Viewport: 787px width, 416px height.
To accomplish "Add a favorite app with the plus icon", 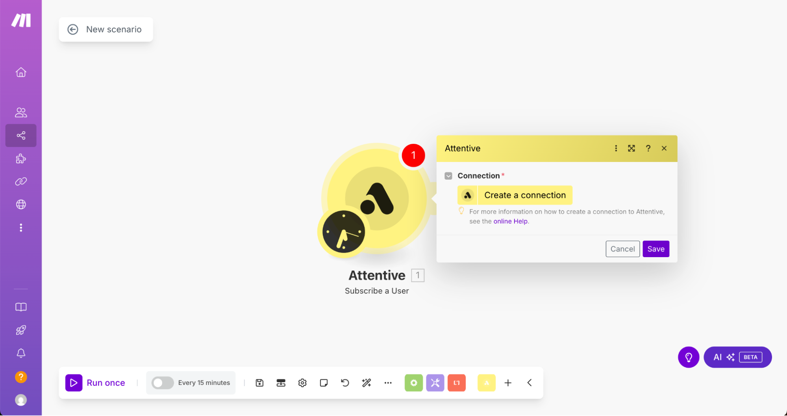I will [508, 383].
